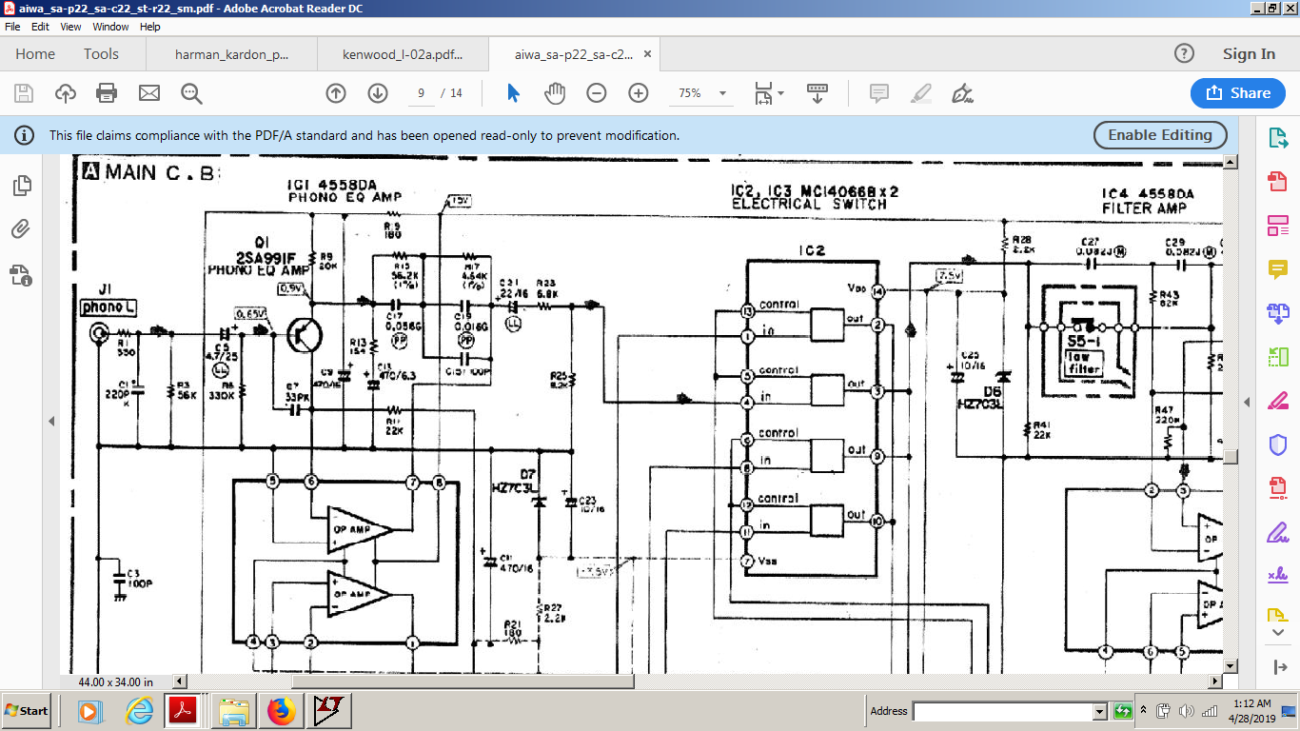The image size is (1300, 731).
Task: Open the Window menu
Action: tap(110, 27)
